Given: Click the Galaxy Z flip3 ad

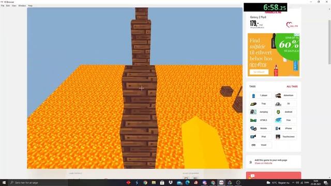Looking at the screenshot, I should (274, 21).
